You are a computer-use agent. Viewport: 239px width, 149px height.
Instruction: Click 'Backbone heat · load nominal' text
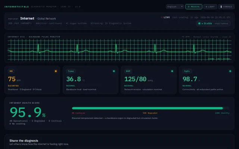click(x=81, y=89)
